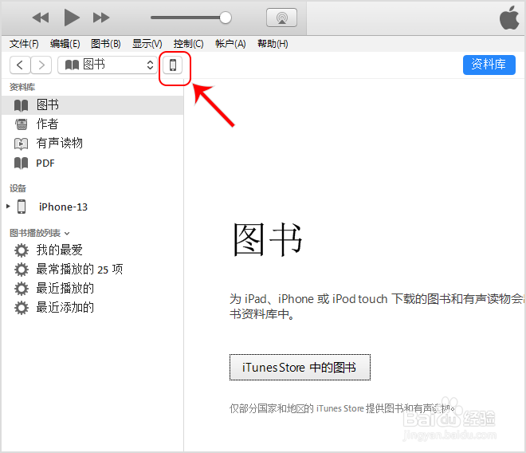Open the 控制(C) menu

pos(189,44)
